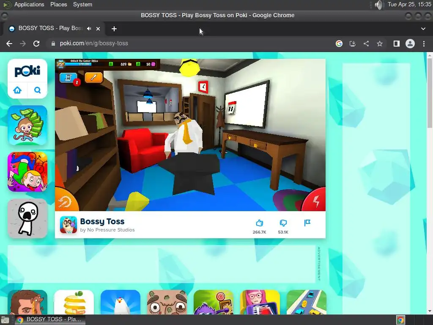
Task: Open the quests scroll button in the game
Action: pos(68,78)
